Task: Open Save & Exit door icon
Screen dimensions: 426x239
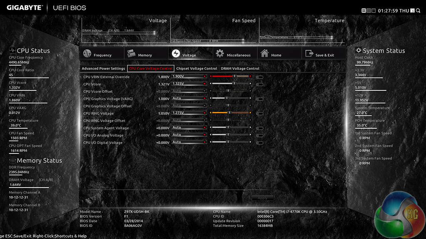Action: 324,54
